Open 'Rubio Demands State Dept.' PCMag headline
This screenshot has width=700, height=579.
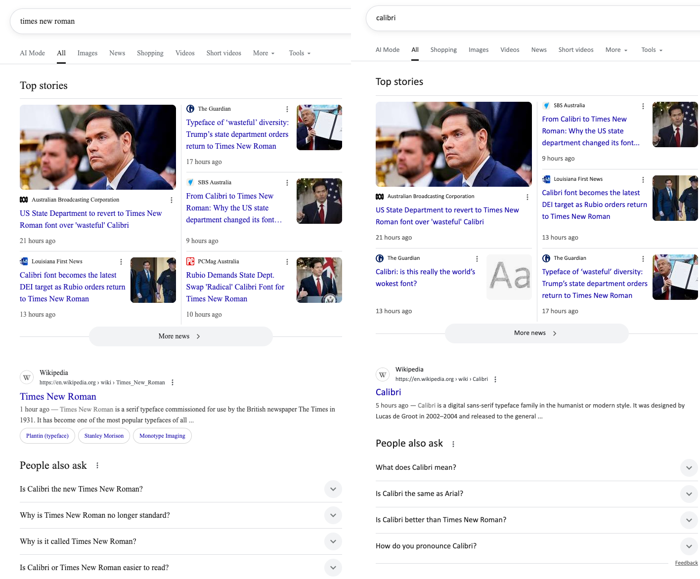[235, 287]
